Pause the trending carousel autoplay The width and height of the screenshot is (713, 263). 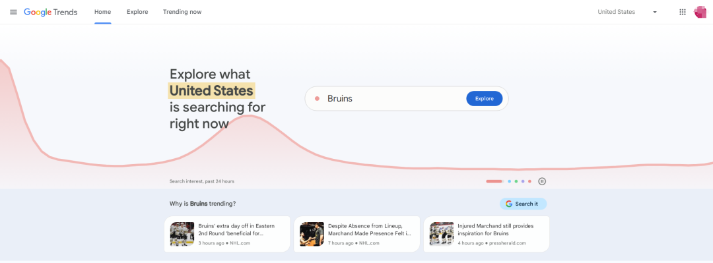[x=542, y=181]
